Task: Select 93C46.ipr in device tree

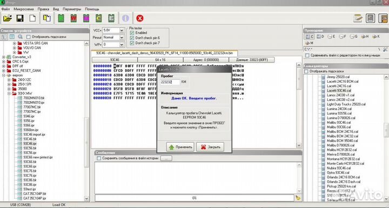Action: [30, 144]
